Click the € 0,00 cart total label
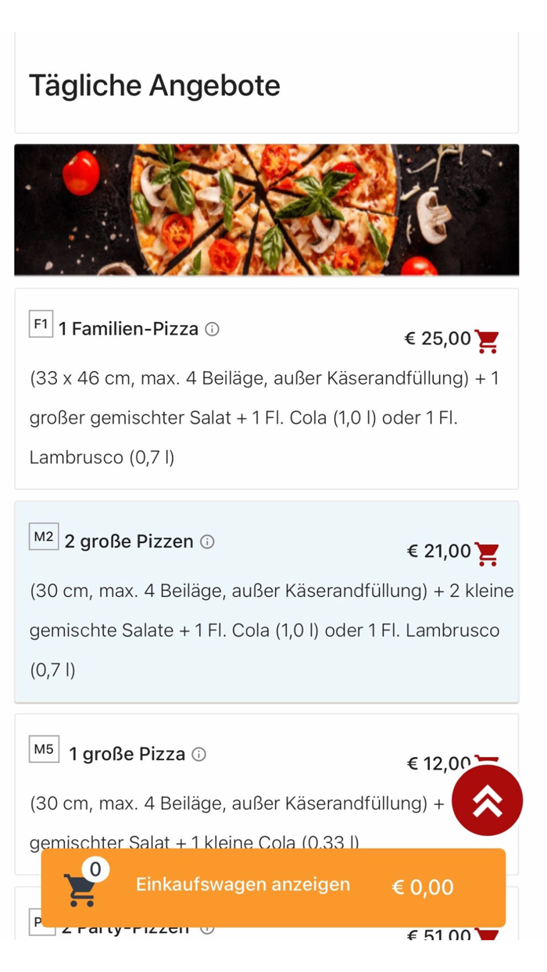Image resolution: width=547 pixels, height=972 pixels. (x=423, y=887)
